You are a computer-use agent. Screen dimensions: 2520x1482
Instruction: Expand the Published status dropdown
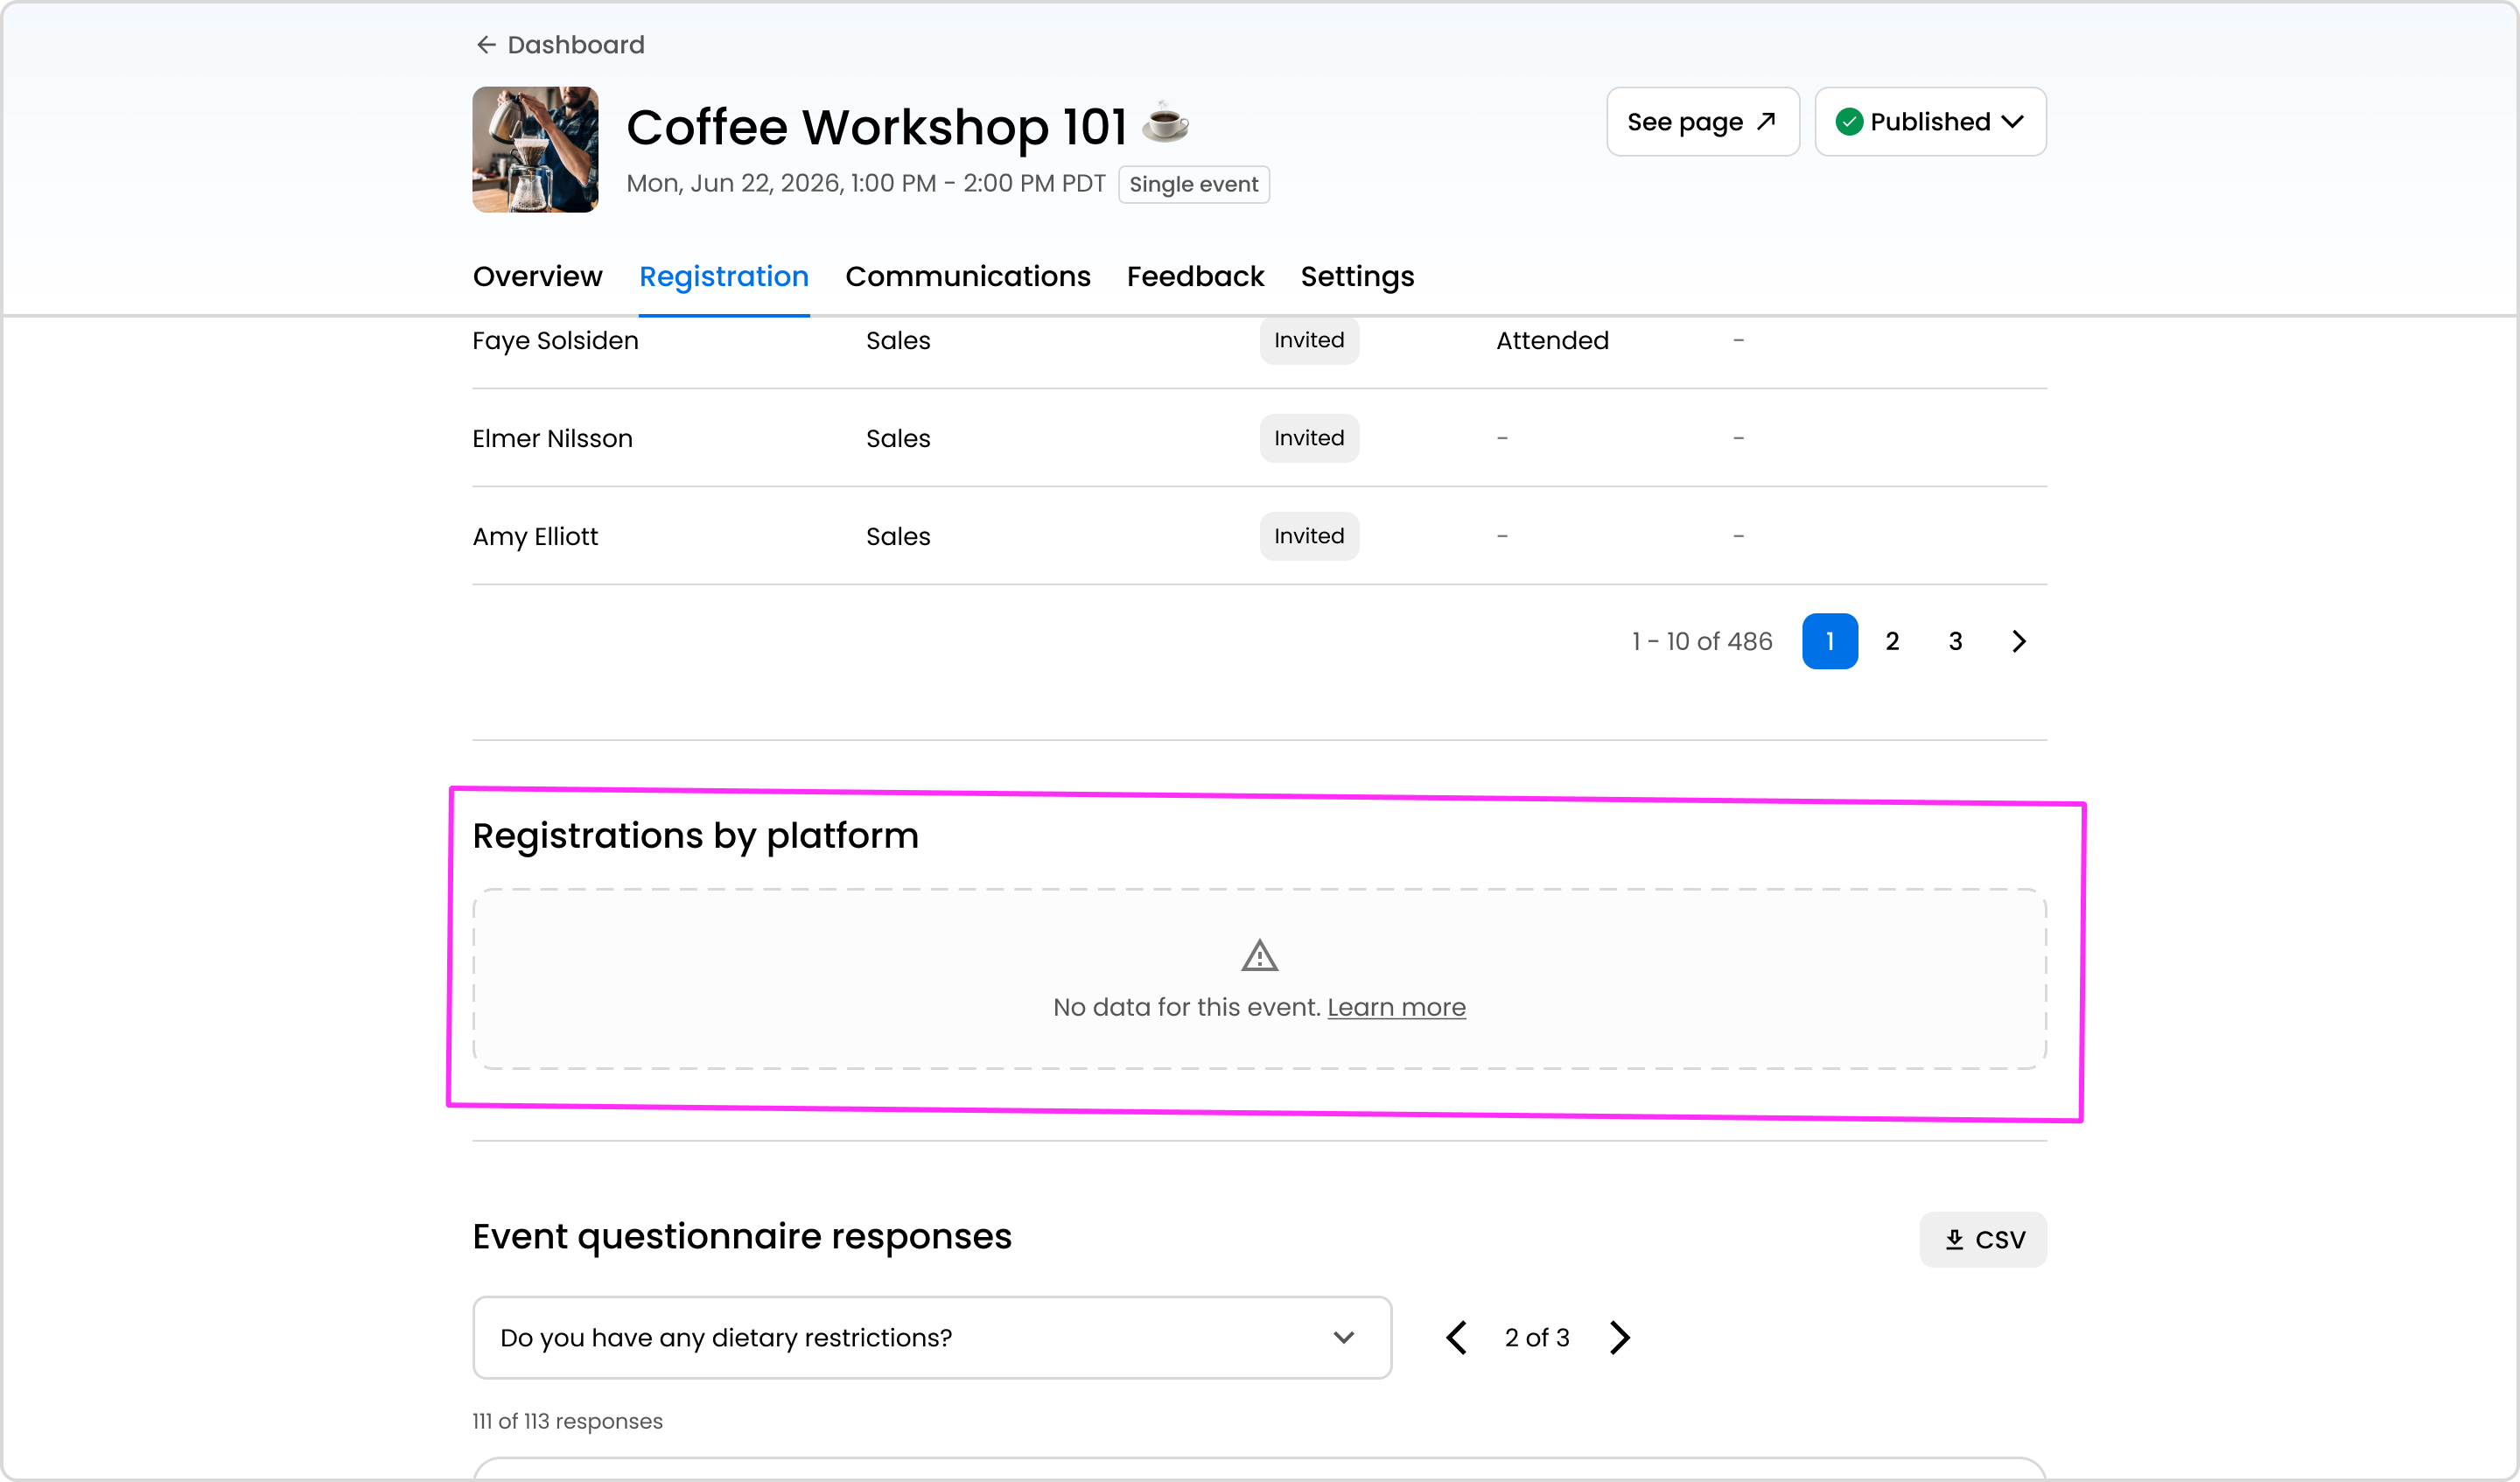pos(1929,122)
